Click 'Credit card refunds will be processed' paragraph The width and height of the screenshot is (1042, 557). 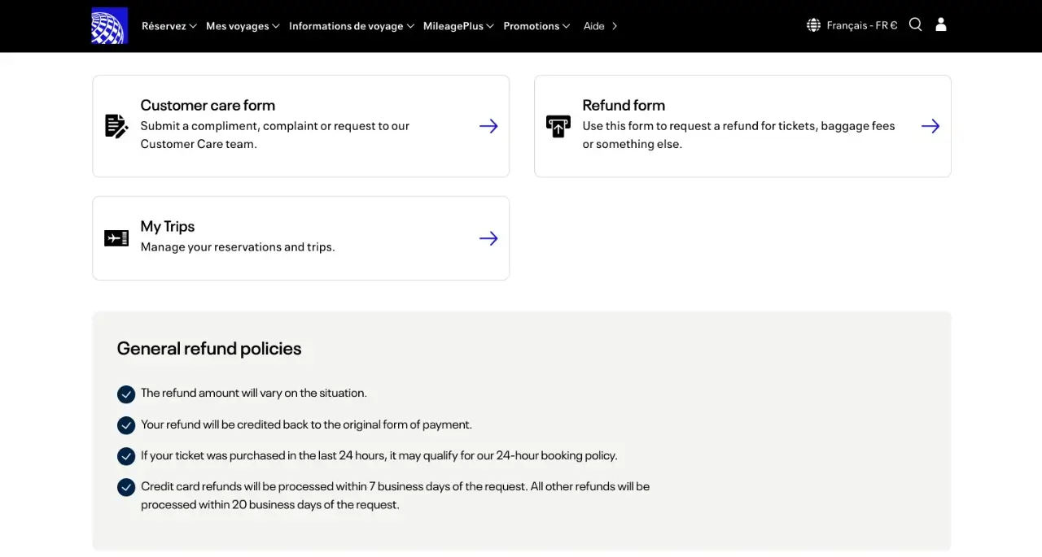click(395, 495)
